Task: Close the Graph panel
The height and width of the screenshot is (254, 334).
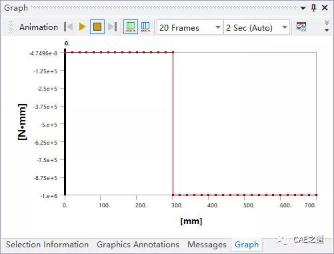Action: click(x=325, y=8)
